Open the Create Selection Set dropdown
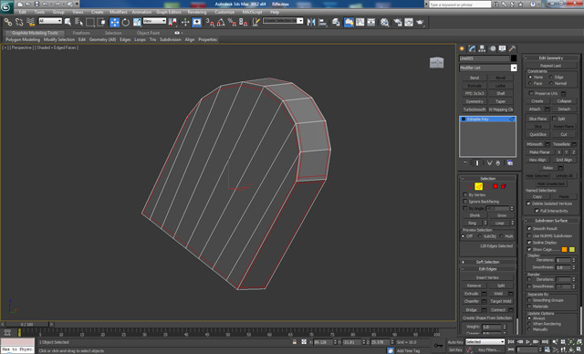This screenshot has height=354, width=584. (x=283, y=21)
